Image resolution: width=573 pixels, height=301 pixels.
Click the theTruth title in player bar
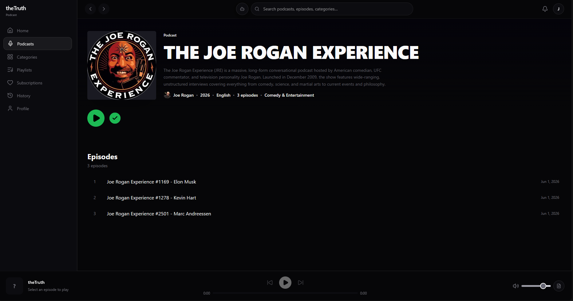click(x=36, y=282)
